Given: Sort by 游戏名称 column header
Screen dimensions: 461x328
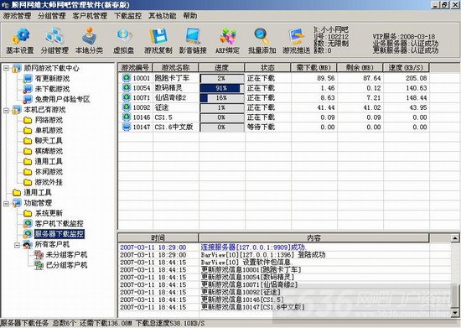Looking at the screenshot, I should [x=175, y=68].
